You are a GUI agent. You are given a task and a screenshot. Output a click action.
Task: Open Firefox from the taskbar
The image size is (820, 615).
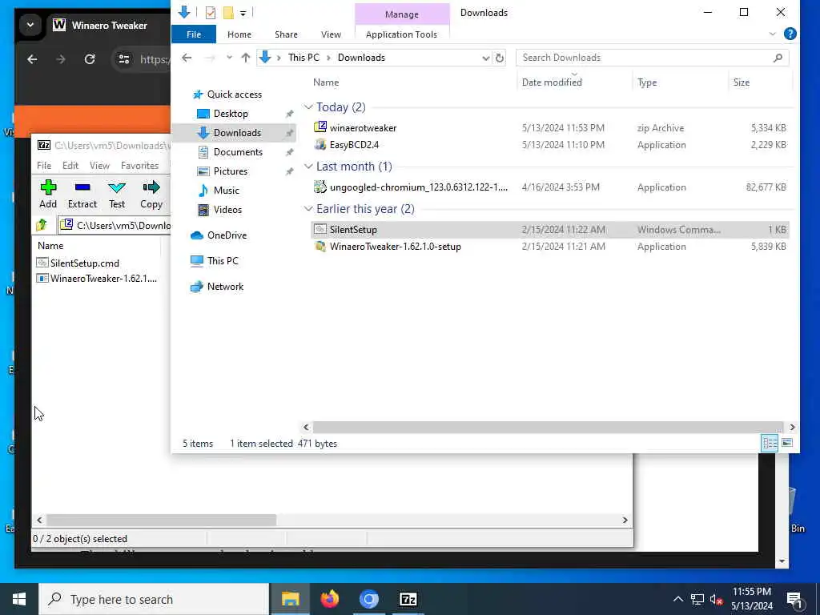coord(329,599)
